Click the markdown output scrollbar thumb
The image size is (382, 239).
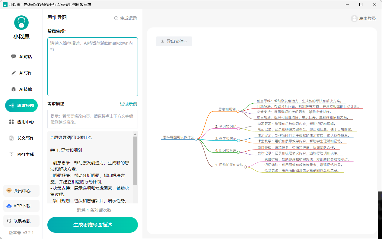pos(135,161)
